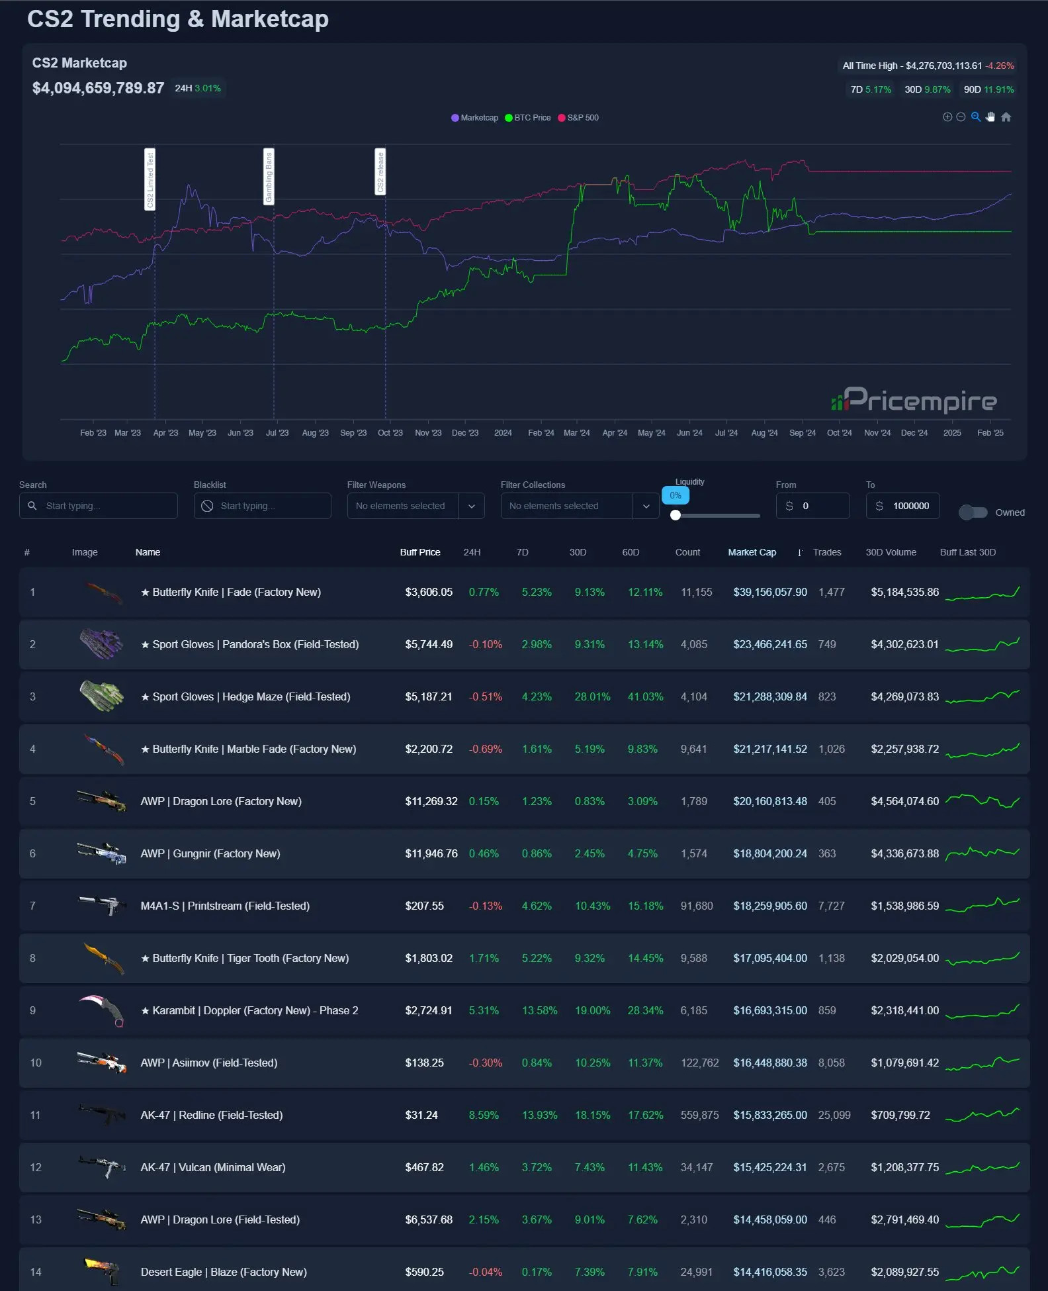Open Butterfly Knife Fade Factory New item

(x=231, y=593)
